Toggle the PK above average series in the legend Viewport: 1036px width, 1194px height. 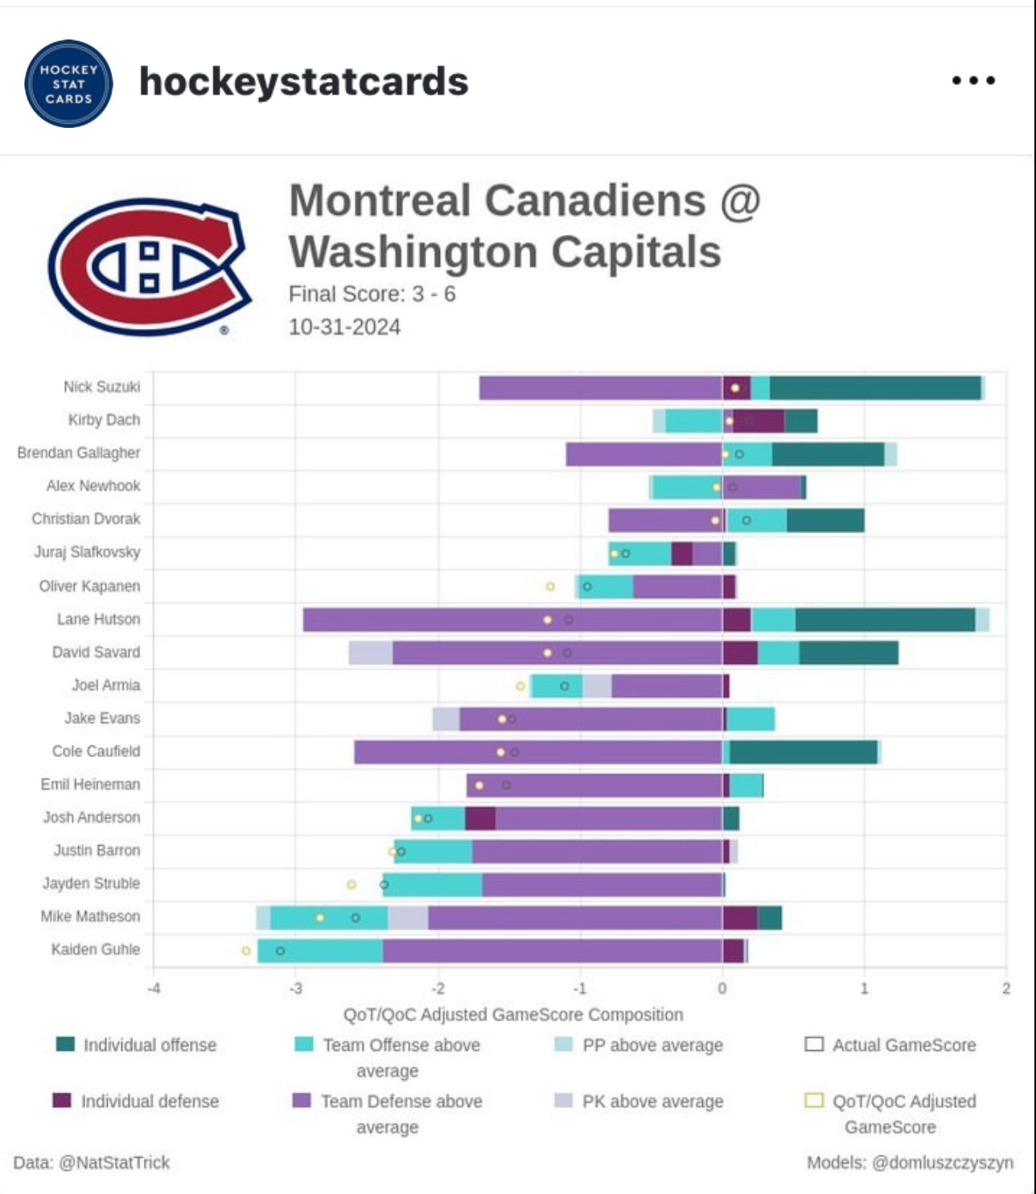point(563,1102)
